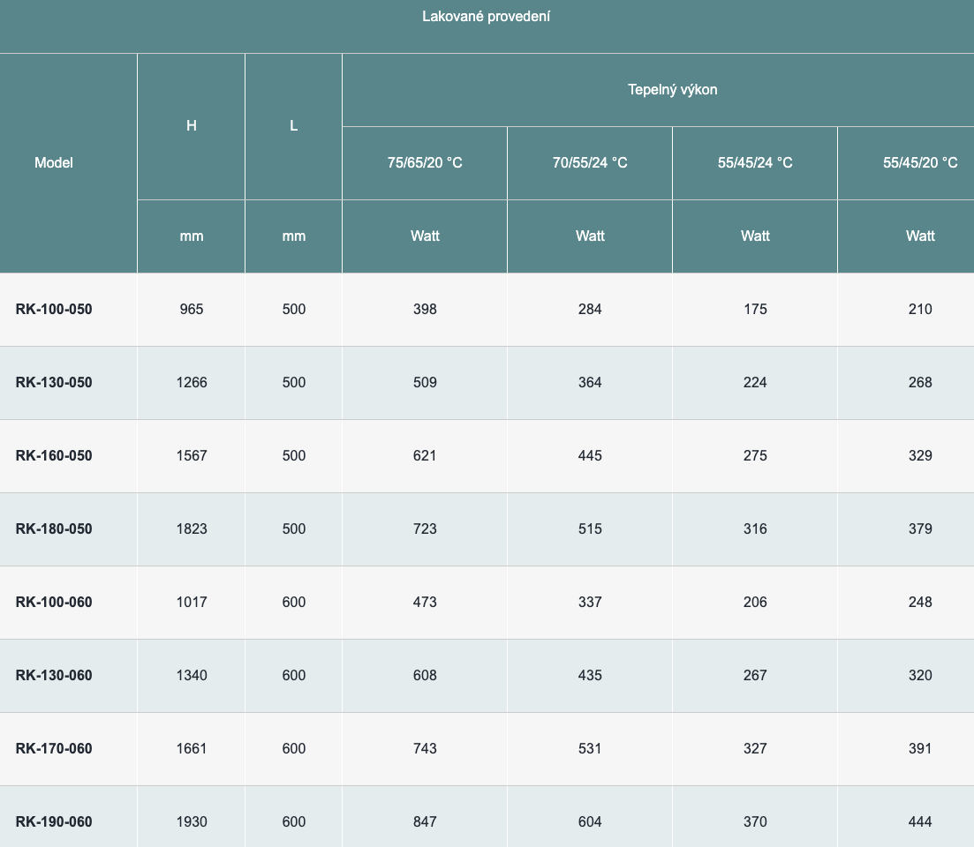Viewport: 974px width, 847px height.
Task: Select the 1017 mm height cell
Action: (x=192, y=602)
